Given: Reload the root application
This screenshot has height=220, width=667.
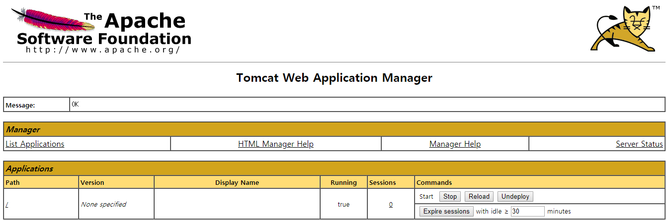Looking at the screenshot, I should (479, 197).
